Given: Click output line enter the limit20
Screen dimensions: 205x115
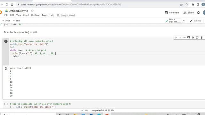Looking at the screenshot, I should 20,68.
